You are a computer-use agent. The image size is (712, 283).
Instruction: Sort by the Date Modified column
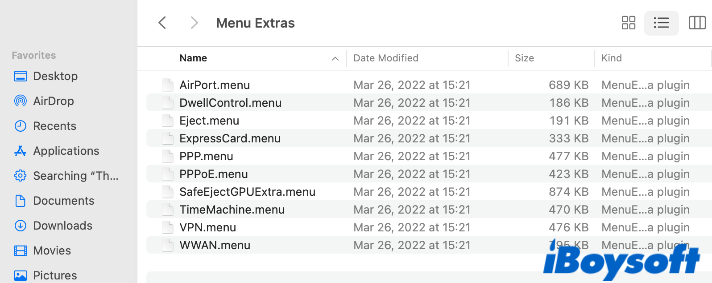(386, 58)
